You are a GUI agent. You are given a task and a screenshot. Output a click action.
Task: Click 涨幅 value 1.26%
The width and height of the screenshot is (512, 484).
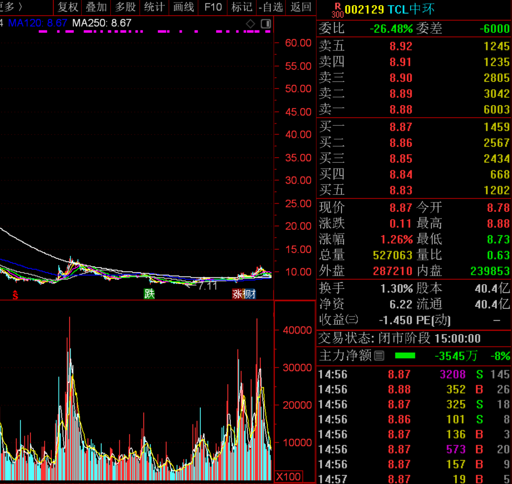tap(396, 239)
